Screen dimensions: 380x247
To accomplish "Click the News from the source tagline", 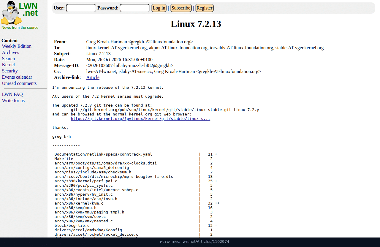I will pyautogui.click(x=20, y=28).
